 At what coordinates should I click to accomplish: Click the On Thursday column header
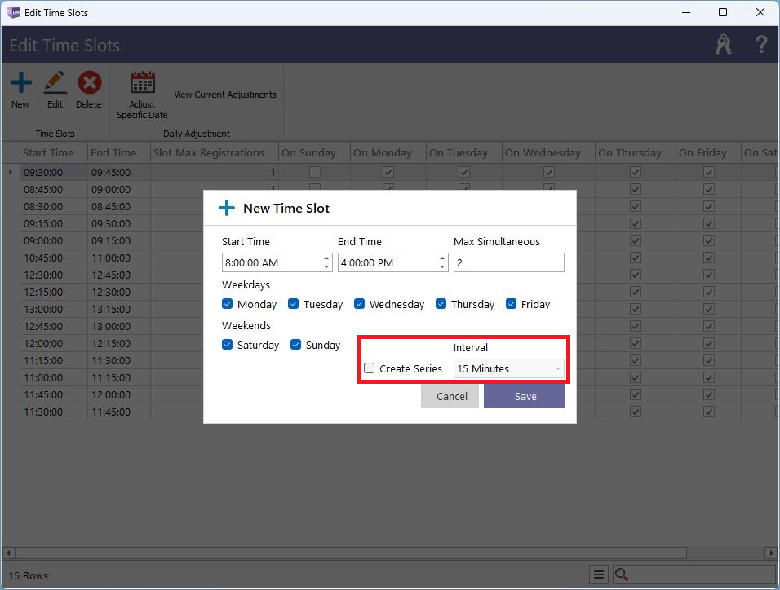click(x=636, y=152)
